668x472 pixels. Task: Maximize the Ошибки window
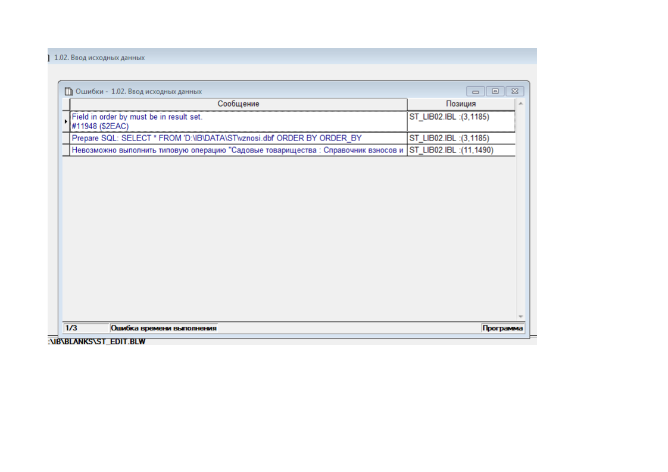495,91
